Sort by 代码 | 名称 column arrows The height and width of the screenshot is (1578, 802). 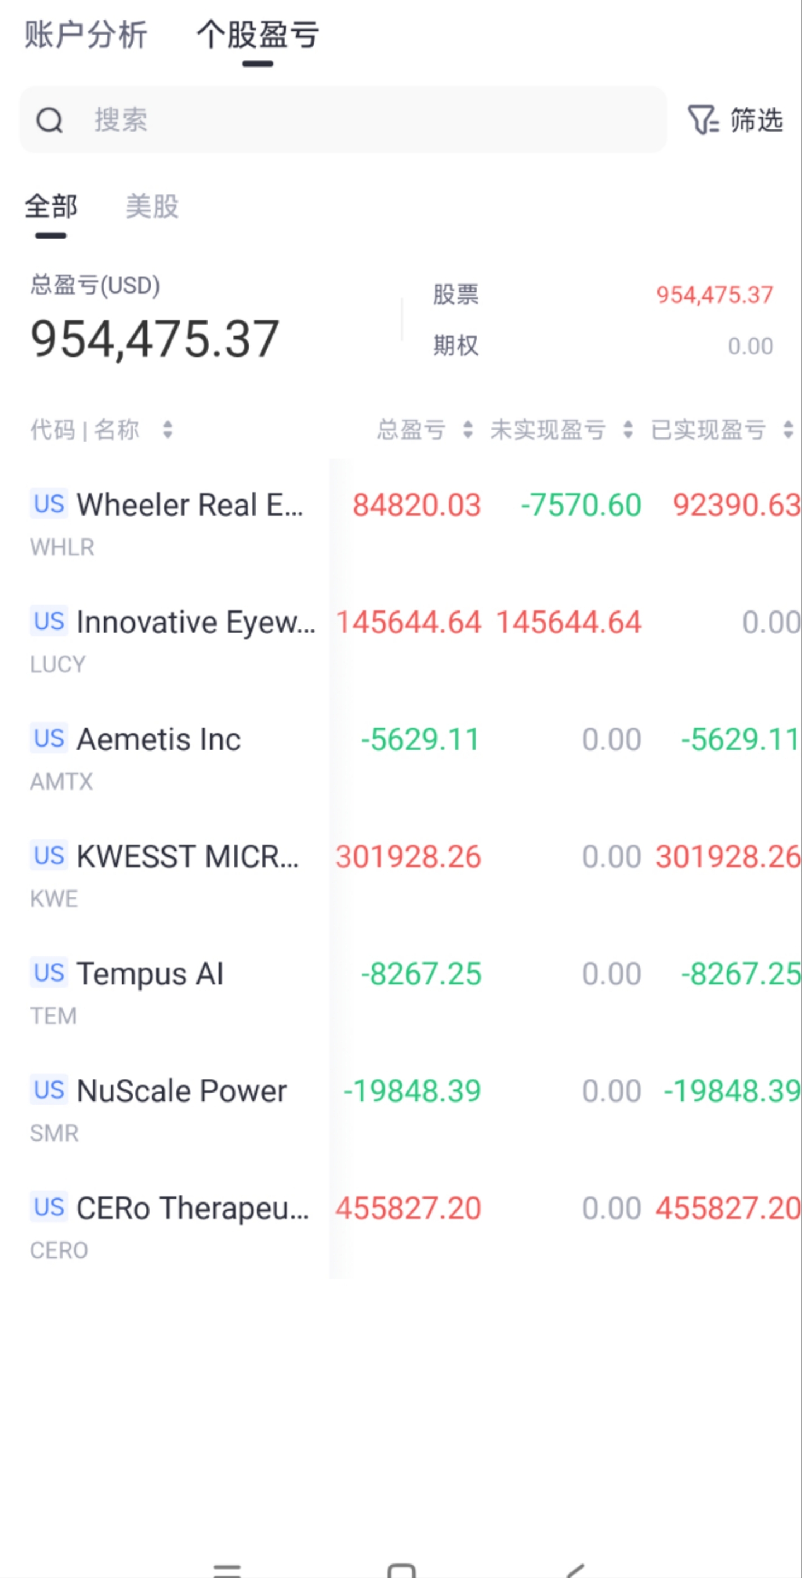167,430
